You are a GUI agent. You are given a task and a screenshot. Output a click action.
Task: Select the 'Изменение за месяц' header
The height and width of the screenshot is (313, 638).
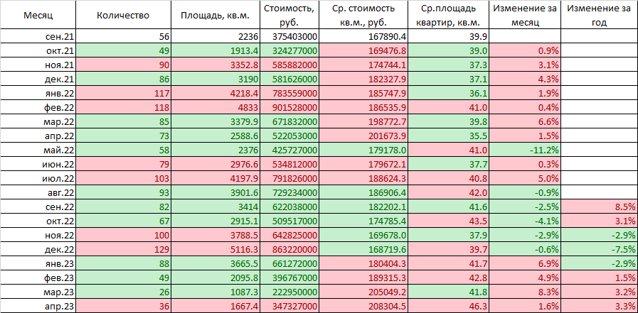click(x=525, y=16)
